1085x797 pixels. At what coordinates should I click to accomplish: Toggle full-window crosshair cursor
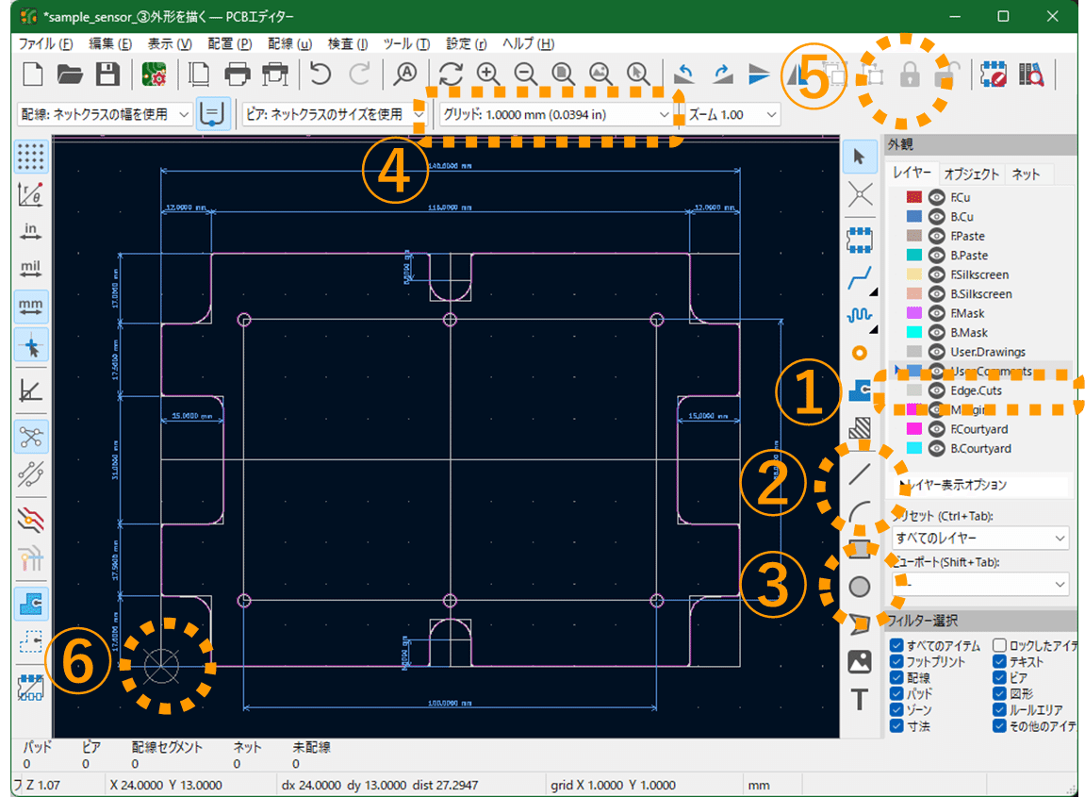coord(30,345)
